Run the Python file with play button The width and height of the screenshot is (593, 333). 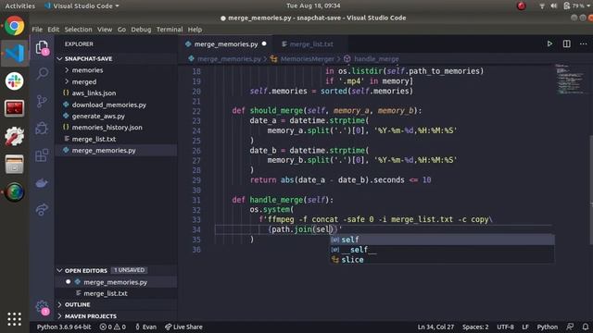[549, 43]
